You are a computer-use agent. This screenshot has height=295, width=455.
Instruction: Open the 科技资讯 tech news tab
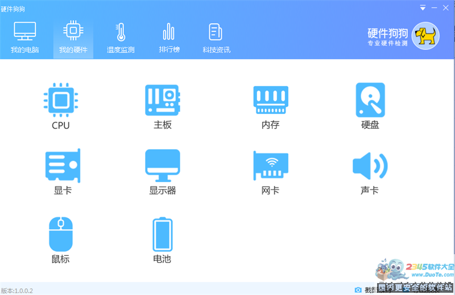point(216,37)
